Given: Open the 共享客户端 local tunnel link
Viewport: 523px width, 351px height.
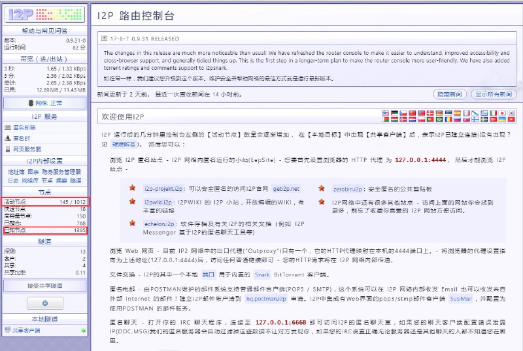Looking at the screenshot, I should coord(26,330).
